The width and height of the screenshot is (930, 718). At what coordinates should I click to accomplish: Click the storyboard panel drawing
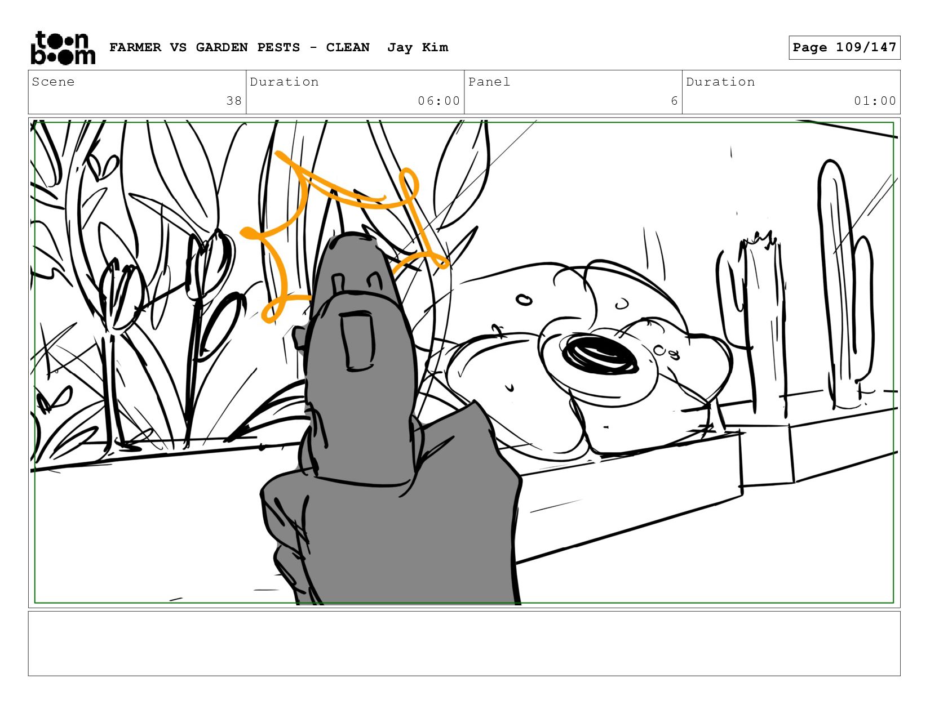click(464, 363)
